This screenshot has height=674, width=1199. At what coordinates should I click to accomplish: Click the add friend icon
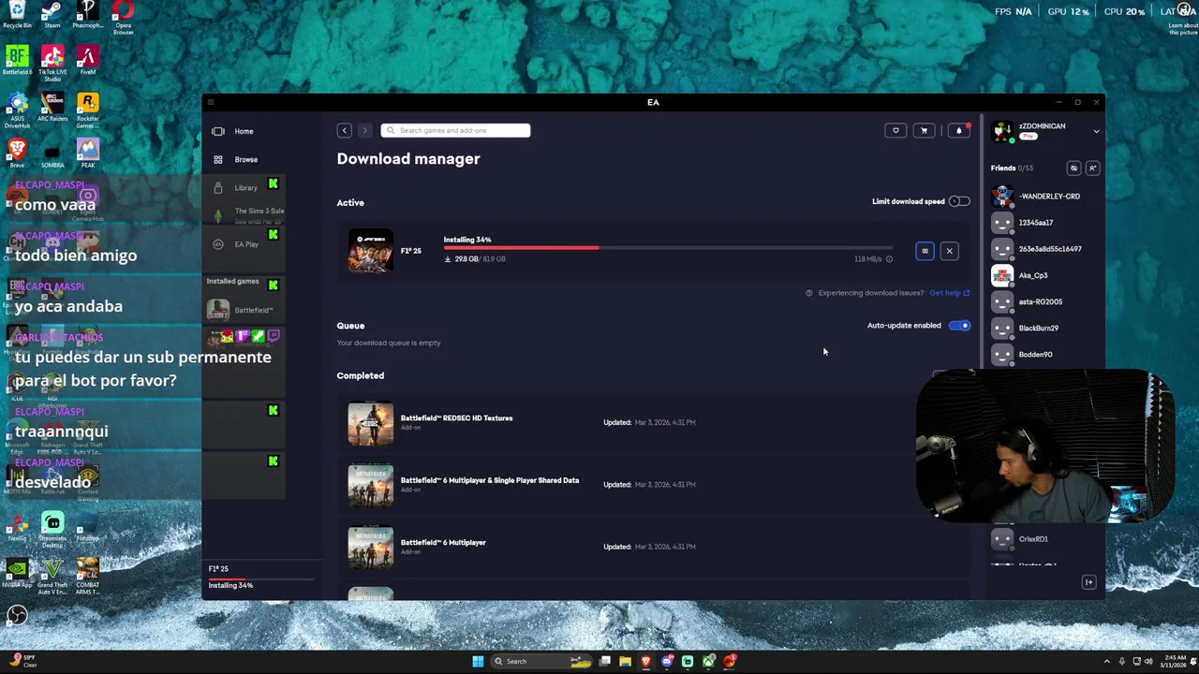tap(1092, 168)
